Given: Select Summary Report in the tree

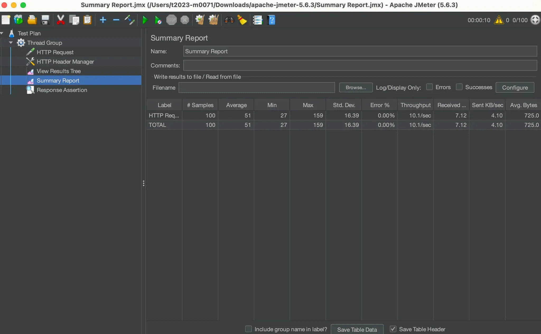Looking at the screenshot, I should tap(58, 81).
